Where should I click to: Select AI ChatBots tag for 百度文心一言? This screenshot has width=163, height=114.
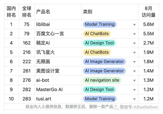(97, 34)
